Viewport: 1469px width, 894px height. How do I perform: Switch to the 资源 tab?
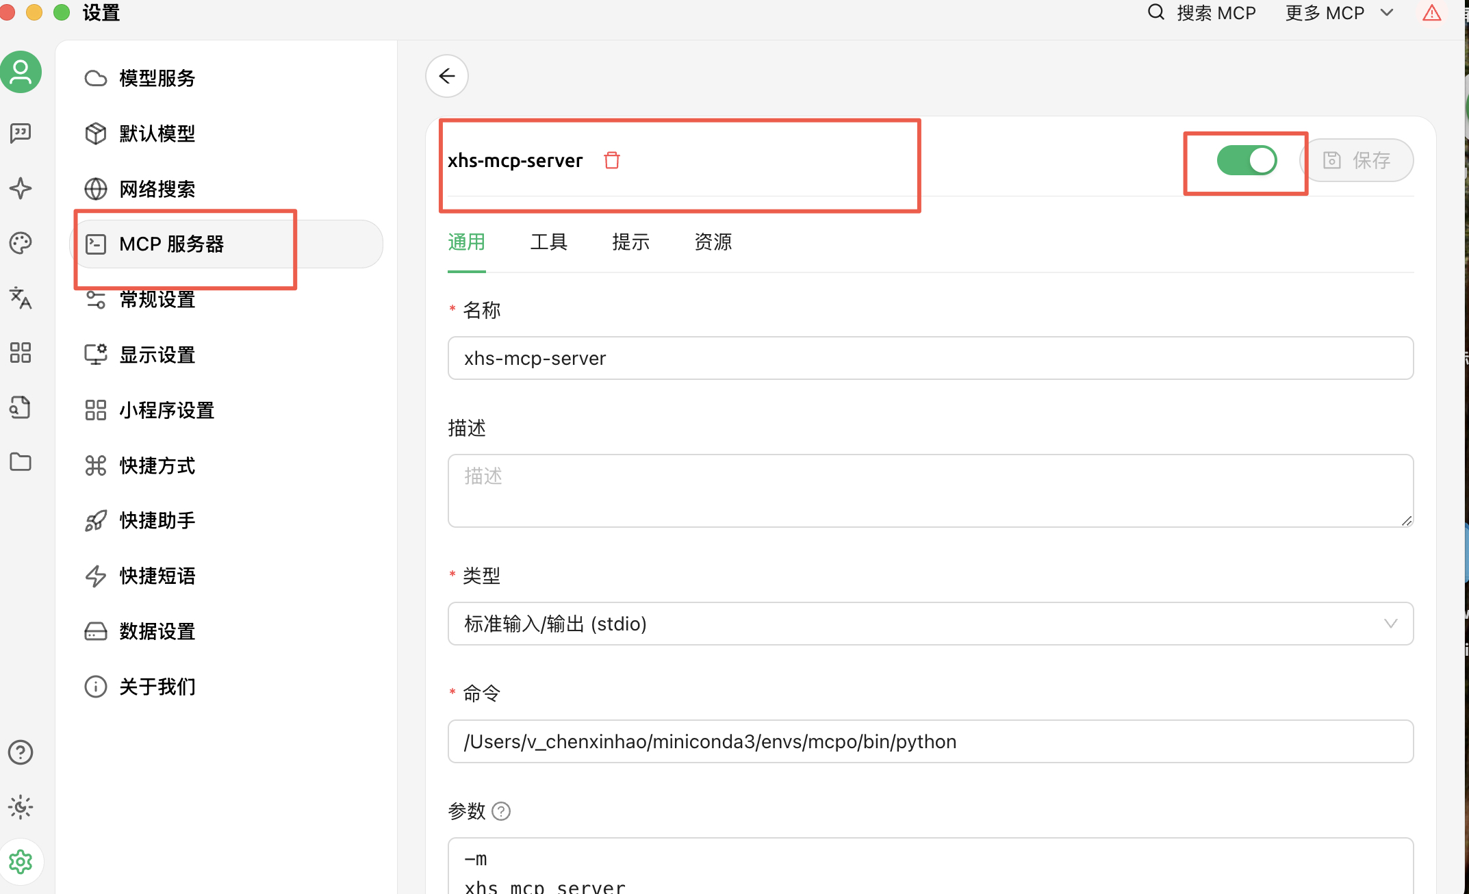713,242
